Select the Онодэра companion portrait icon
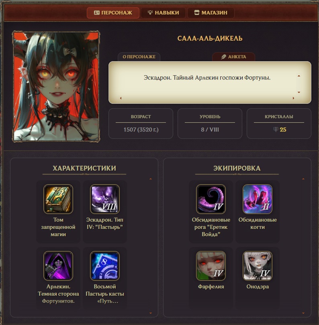 click(257, 266)
